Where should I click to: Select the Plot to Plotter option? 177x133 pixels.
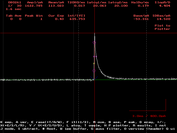tap(162, 27)
